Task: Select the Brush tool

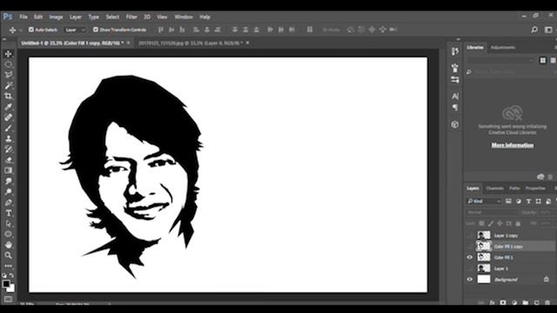Action: (x=8, y=128)
